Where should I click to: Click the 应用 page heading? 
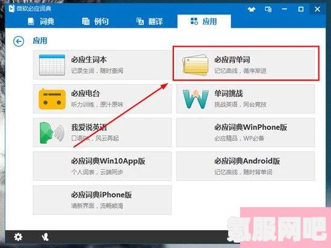click(40, 41)
